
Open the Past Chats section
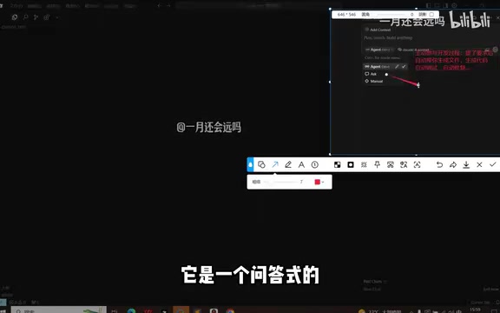pyautogui.click(x=375, y=282)
